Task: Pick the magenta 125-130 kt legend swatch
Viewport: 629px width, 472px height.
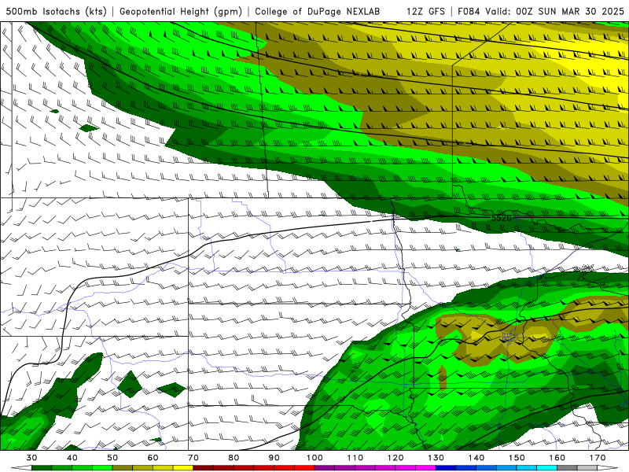Action: (425, 468)
